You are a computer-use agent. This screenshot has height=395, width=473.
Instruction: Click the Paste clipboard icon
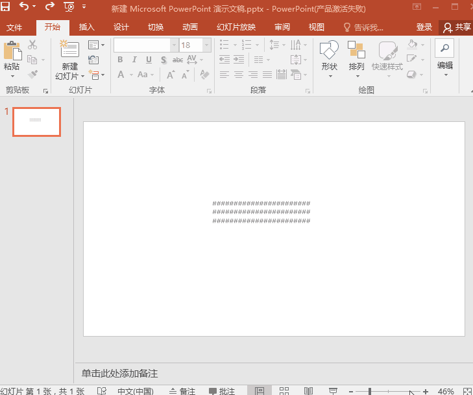[12, 52]
